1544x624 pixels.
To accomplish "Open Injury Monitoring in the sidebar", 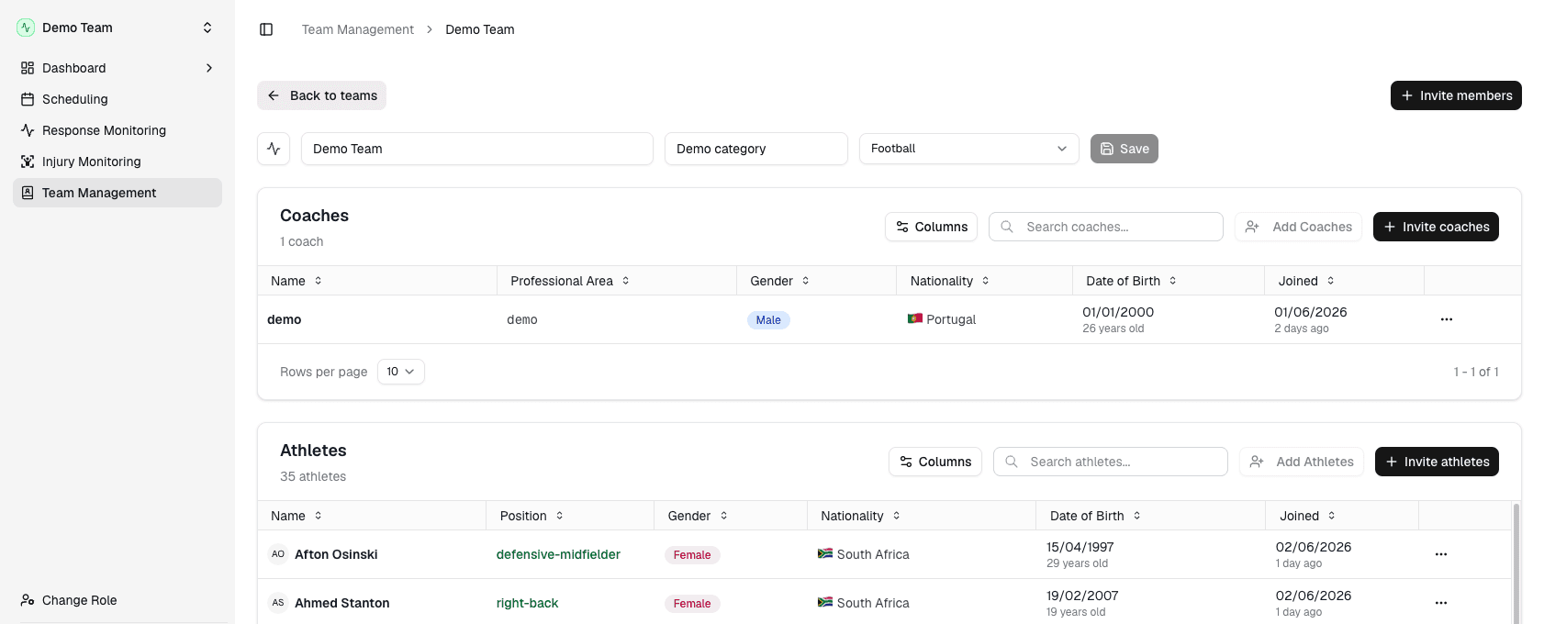I will (x=117, y=162).
